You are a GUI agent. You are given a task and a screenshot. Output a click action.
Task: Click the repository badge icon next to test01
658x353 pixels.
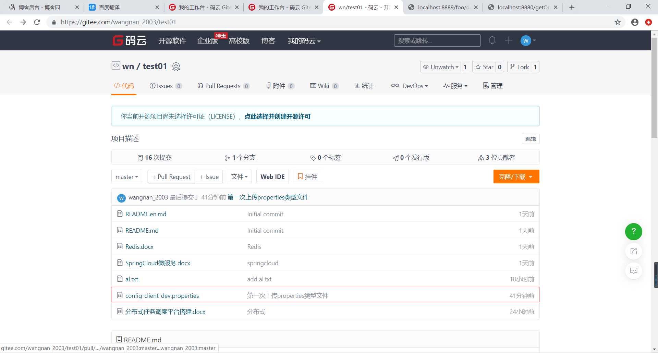(x=176, y=66)
